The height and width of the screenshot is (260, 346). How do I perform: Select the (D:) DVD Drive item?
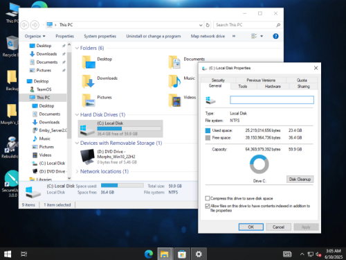click(x=109, y=157)
